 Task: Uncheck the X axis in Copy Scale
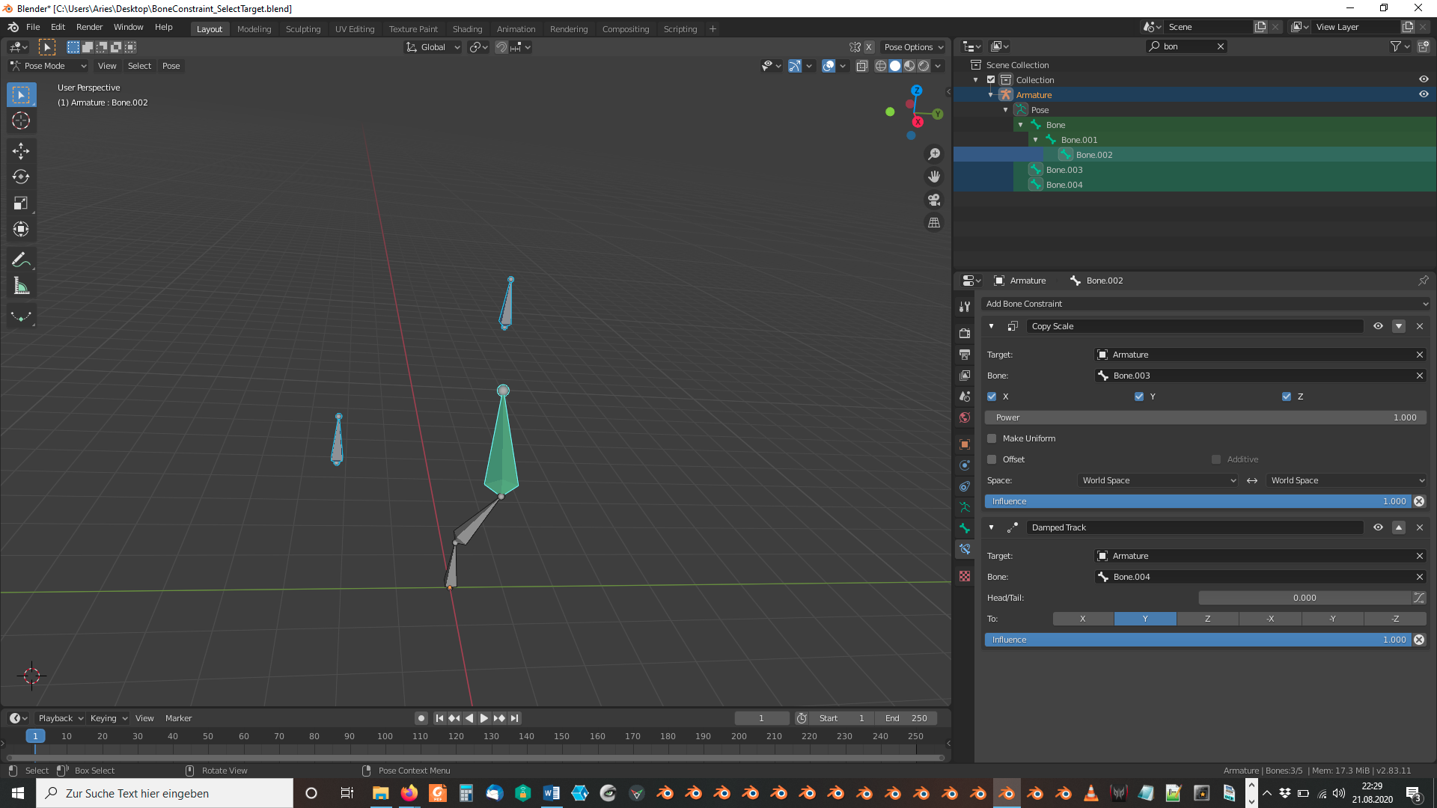tap(992, 397)
